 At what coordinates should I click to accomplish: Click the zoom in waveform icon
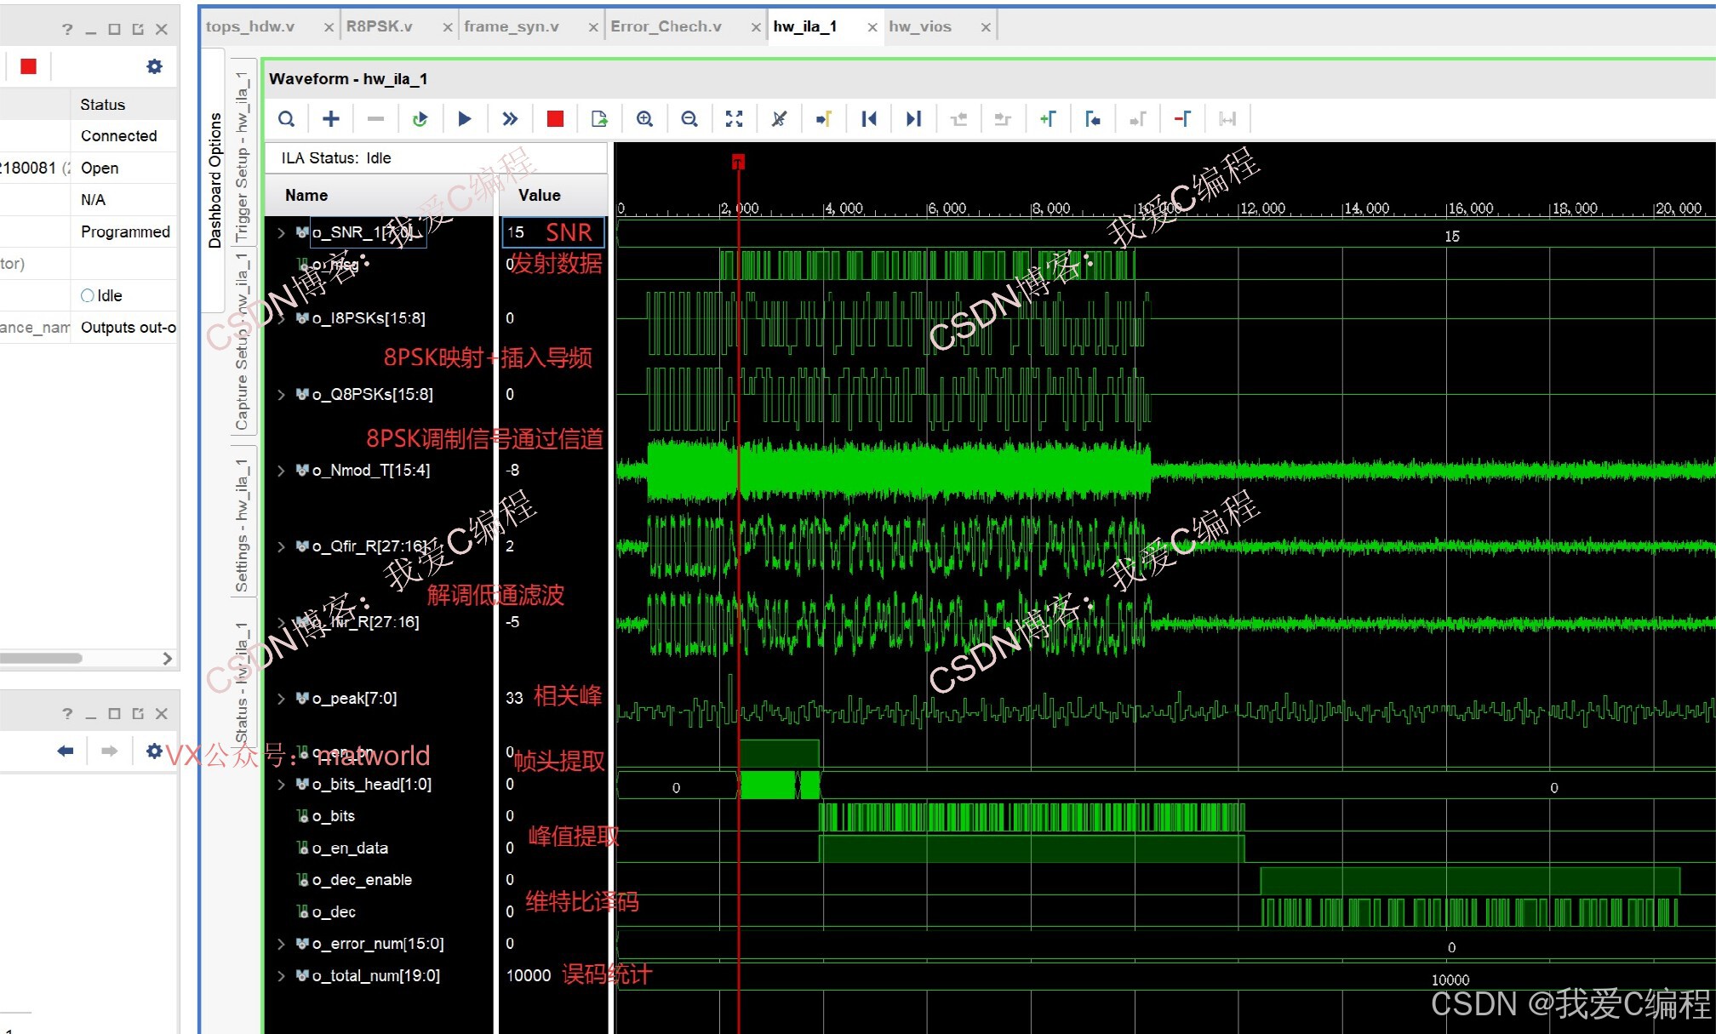click(x=644, y=119)
